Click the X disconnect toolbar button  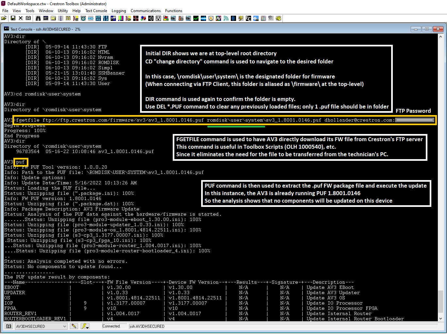click(x=21, y=18)
